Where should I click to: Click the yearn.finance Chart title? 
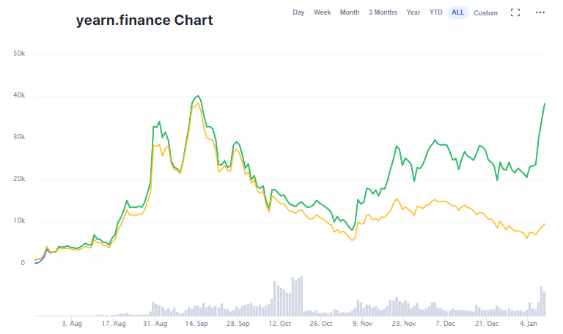click(x=144, y=21)
